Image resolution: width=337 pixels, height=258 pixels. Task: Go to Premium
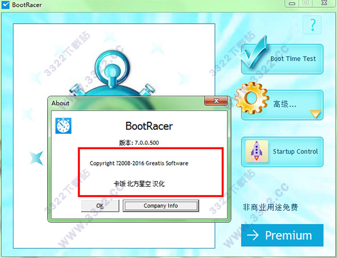pos(282,235)
